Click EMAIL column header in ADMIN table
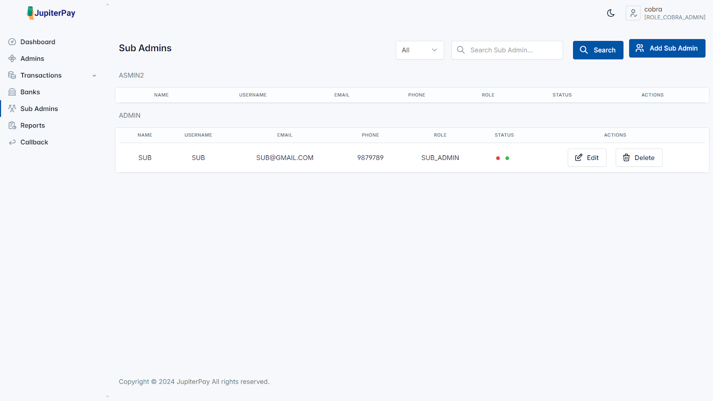The height and width of the screenshot is (401, 713). [285, 135]
